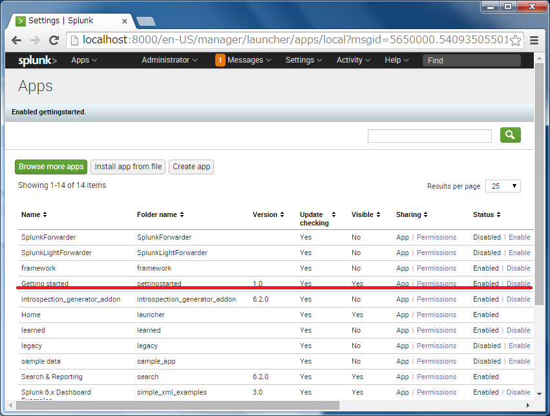Open Permissions for legacy app

point(436,346)
